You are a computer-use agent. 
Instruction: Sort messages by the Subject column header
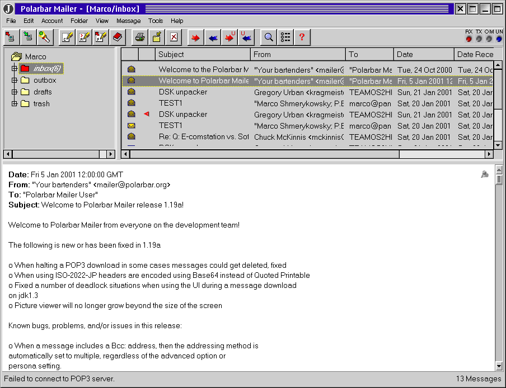(203, 54)
